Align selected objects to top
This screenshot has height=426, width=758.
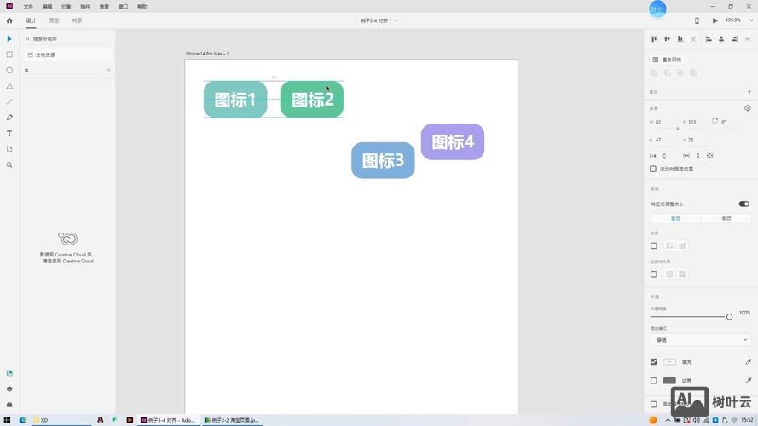654,38
